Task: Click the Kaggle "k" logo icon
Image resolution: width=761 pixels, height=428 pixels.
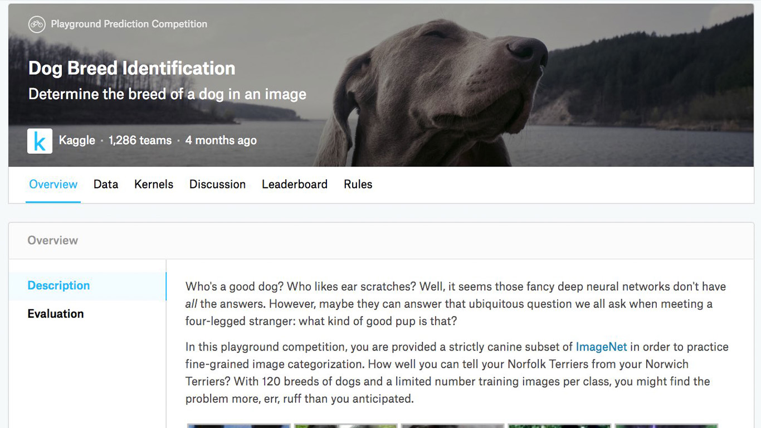Action: pyautogui.click(x=40, y=141)
